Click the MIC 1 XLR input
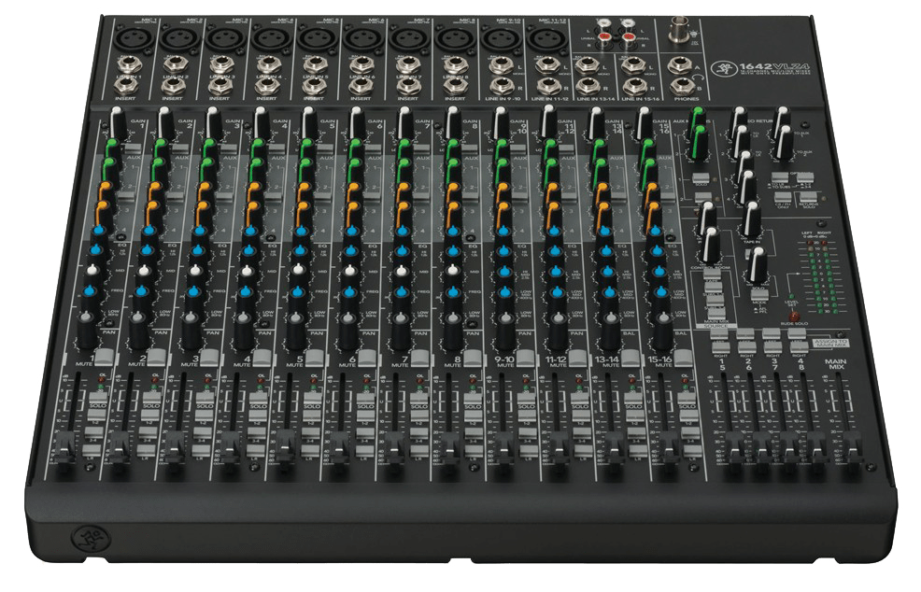Viewport: 921px width, 592px height. click(135, 40)
